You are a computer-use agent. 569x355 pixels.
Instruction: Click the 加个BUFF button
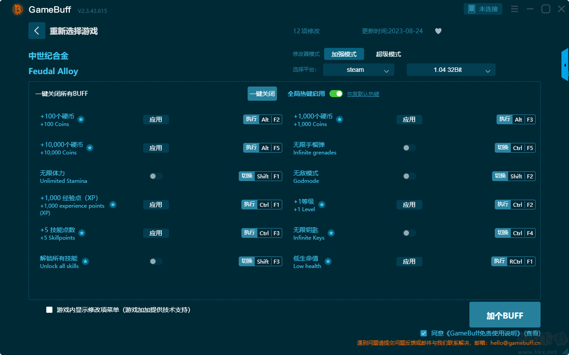tap(505, 315)
